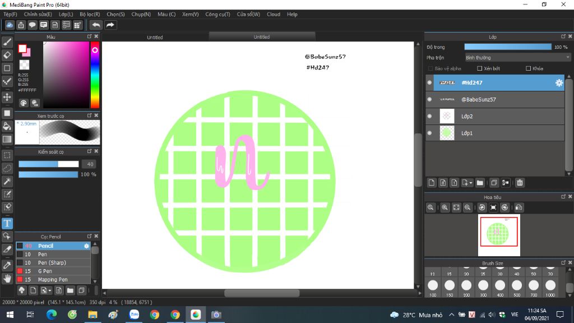Click the share/export icon in toolbar
Screen dimensions: 574x323
pos(21,25)
